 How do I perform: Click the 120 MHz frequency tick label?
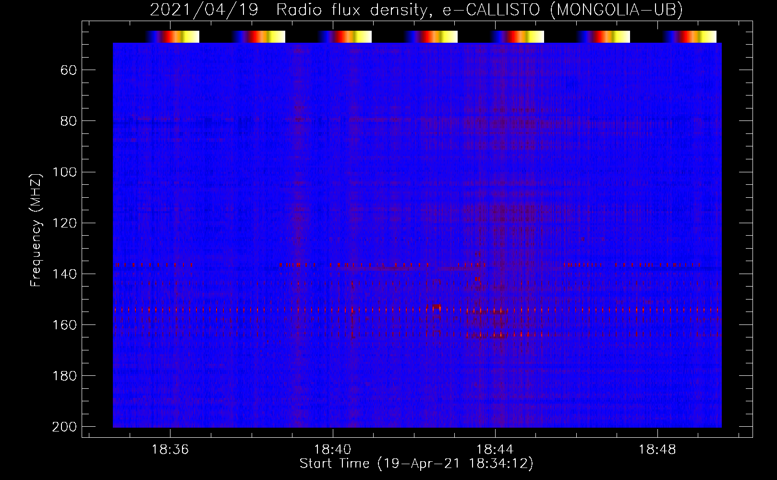64,223
